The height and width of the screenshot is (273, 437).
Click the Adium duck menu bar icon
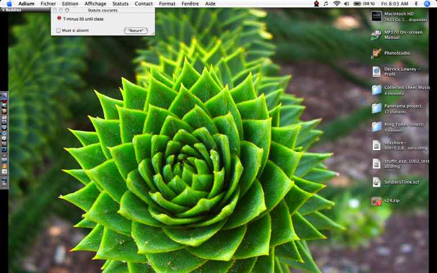pyautogui.click(x=316, y=3)
